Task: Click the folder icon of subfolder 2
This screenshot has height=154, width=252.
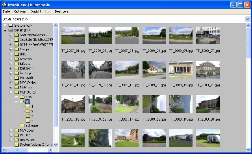Action: point(28,111)
